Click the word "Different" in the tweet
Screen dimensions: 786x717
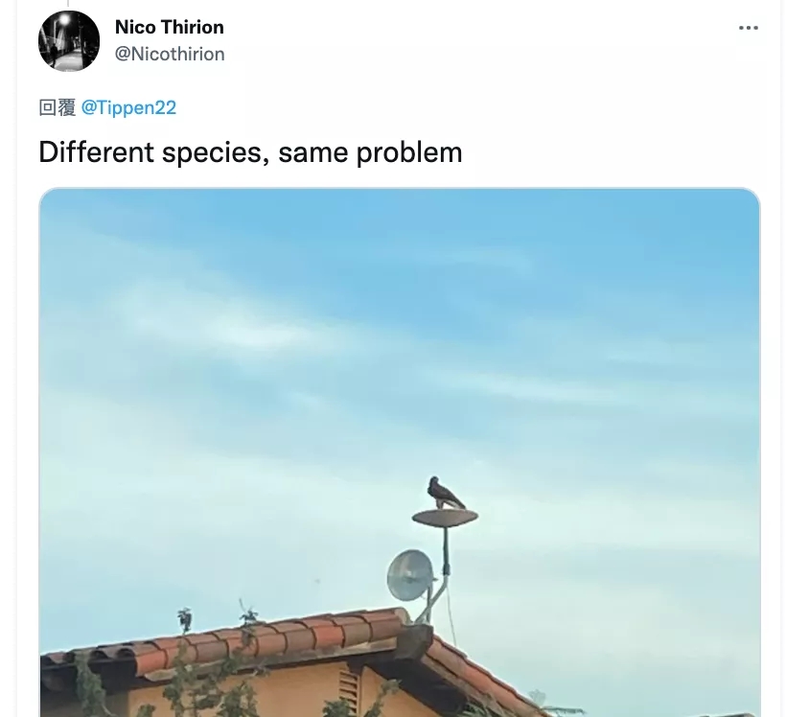(96, 152)
